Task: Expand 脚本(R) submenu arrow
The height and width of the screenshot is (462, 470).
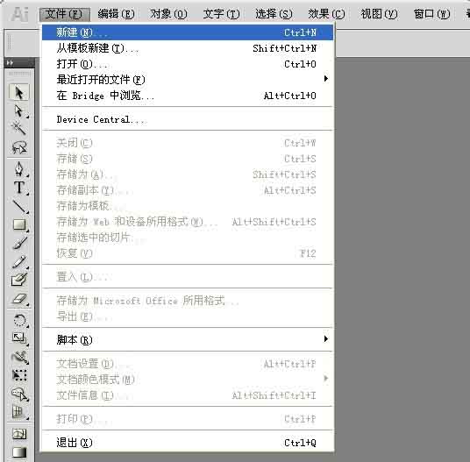Action: tap(326, 339)
